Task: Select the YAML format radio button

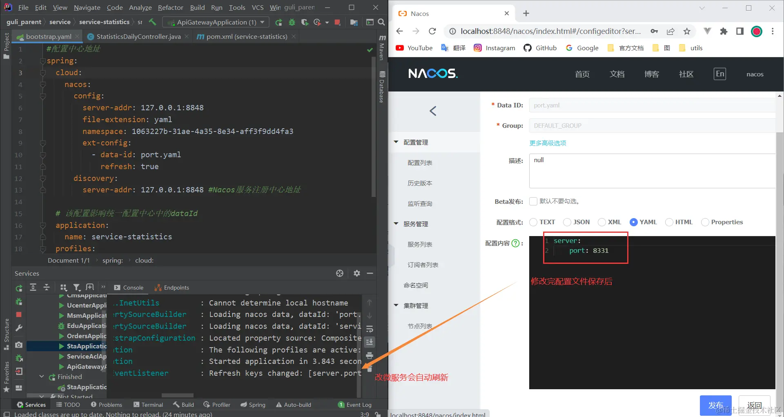Action: click(634, 222)
